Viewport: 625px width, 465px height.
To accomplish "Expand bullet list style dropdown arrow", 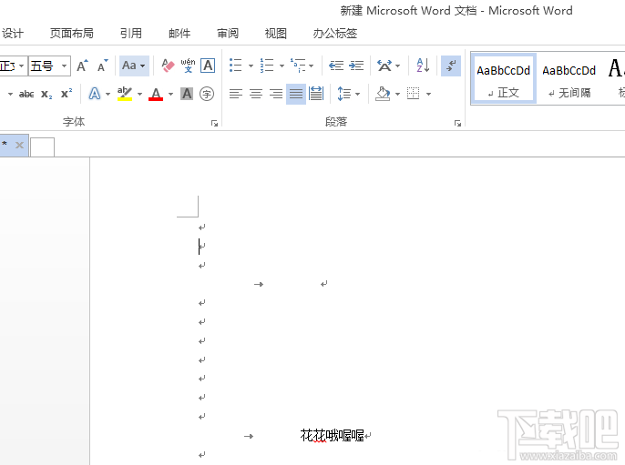I will pos(251,66).
